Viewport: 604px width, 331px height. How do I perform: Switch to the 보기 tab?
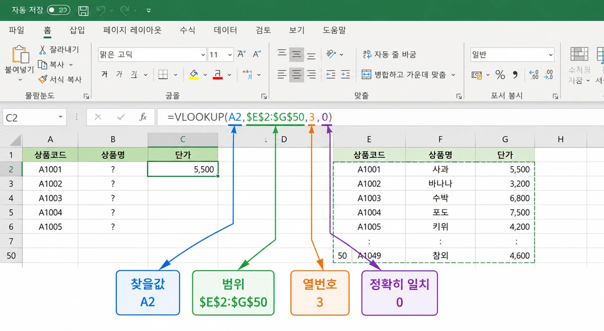click(x=297, y=30)
